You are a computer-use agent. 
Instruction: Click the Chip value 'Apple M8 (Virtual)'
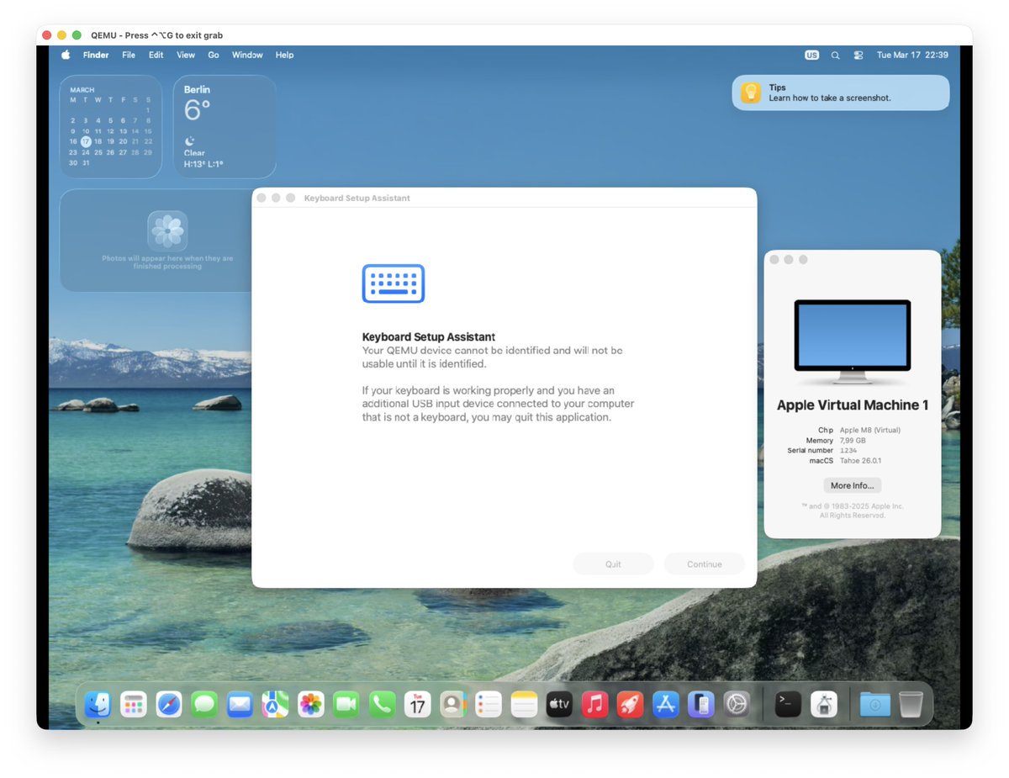pyautogui.click(x=870, y=430)
